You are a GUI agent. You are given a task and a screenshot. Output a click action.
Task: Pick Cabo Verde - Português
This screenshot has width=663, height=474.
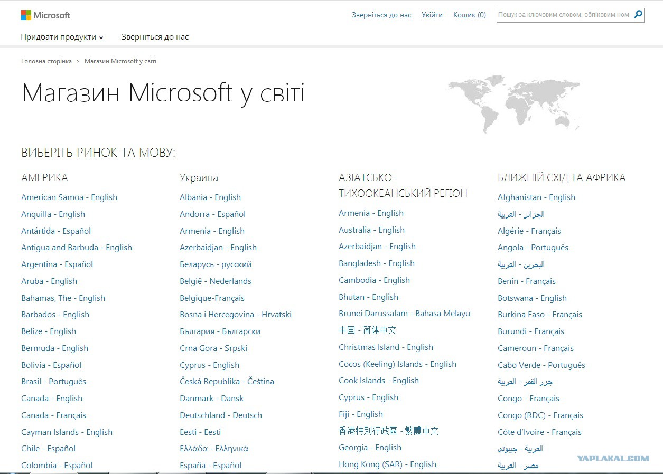point(541,365)
